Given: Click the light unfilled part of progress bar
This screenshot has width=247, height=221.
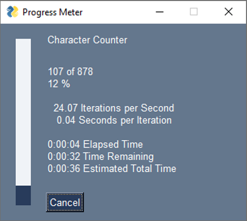Looking at the screenshot, I should [x=23, y=112].
